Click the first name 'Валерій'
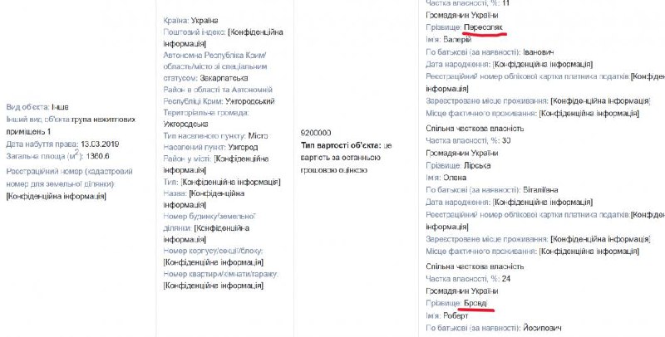 (x=457, y=40)
